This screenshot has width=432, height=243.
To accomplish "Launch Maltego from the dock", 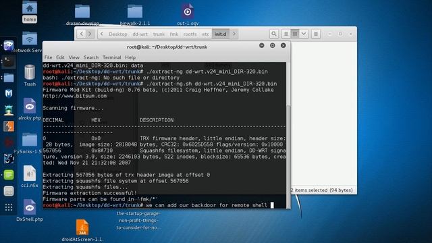I will pyautogui.click(x=9, y=94).
